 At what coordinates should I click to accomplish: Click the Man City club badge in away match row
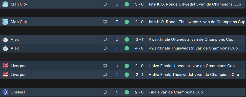pyautogui.click(x=5, y=4)
